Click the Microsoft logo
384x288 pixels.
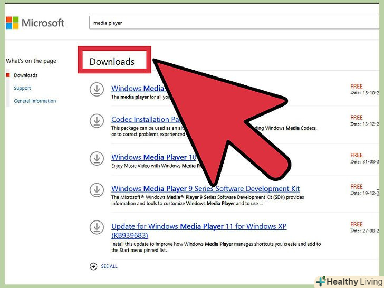(x=35, y=23)
